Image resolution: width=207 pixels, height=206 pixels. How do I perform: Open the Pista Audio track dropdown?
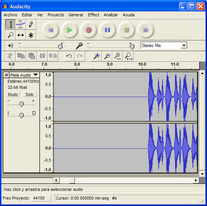click(24, 75)
